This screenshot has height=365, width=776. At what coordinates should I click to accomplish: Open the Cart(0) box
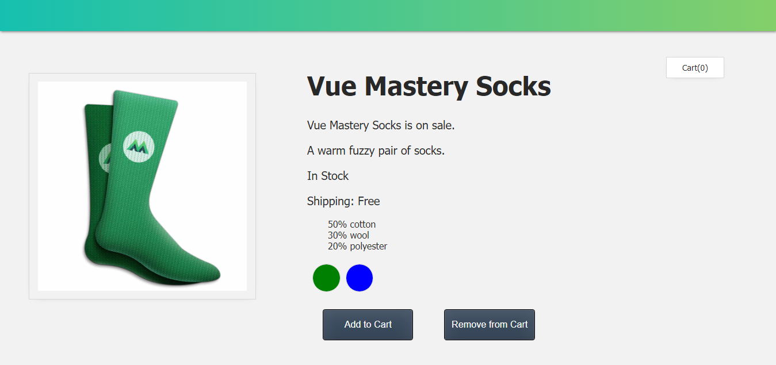point(695,68)
